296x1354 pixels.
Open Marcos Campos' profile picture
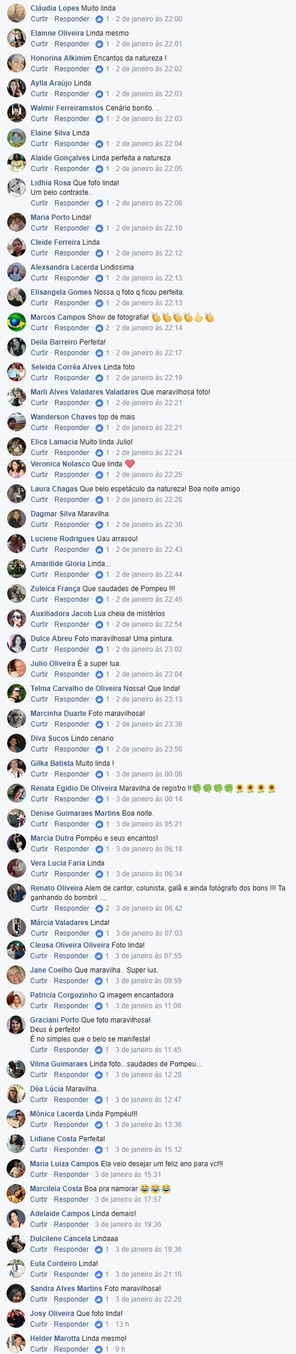[16, 322]
